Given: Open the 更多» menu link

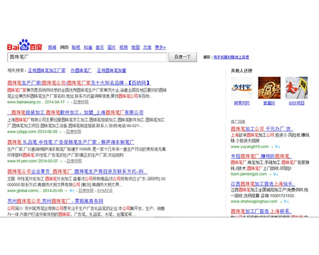Looking at the screenshot, I should (160, 47).
